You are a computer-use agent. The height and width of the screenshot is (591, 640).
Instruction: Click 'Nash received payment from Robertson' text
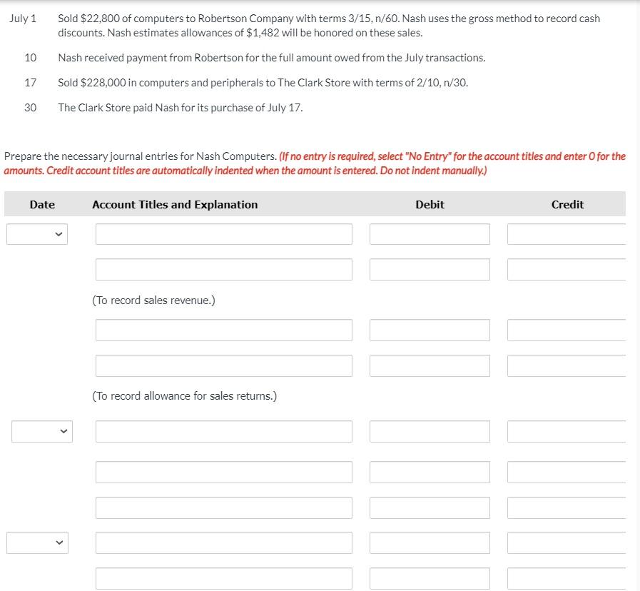coord(151,58)
